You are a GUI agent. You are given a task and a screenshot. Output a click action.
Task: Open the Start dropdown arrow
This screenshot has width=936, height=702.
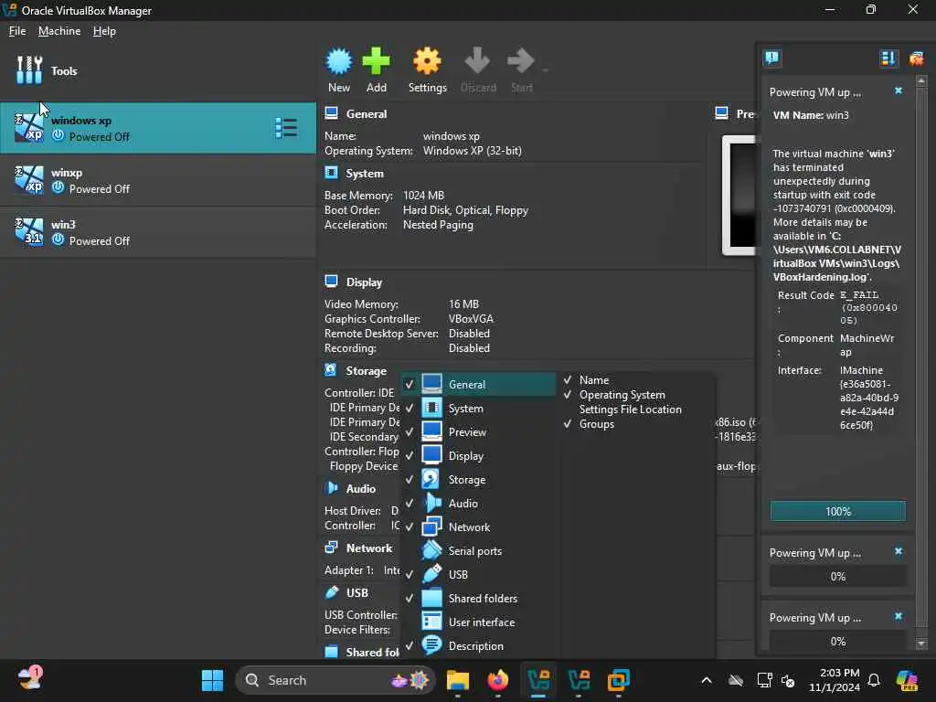coord(545,70)
